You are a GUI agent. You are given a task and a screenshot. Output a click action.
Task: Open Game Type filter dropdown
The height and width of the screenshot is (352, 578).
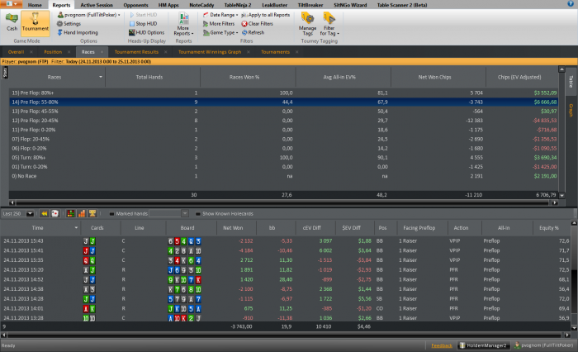click(x=220, y=32)
